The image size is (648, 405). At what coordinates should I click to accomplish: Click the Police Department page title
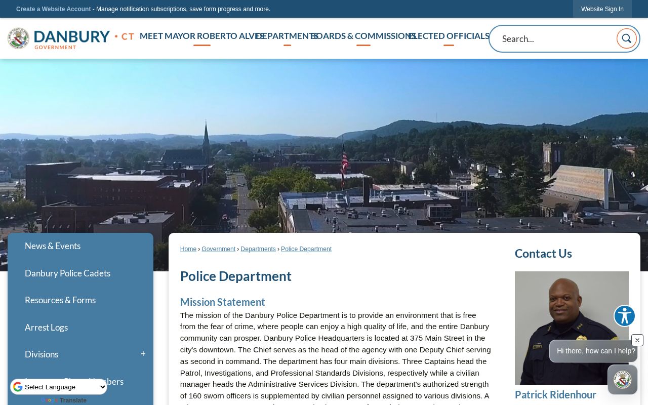point(236,276)
